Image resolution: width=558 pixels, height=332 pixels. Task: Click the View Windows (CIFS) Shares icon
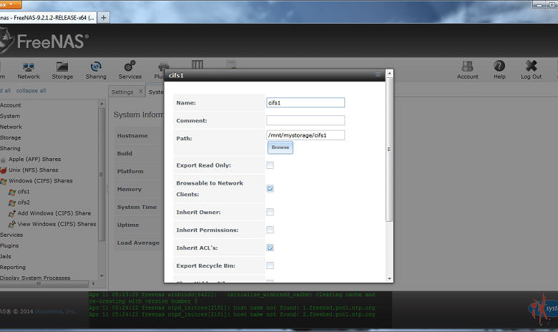(x=12, y=224)
